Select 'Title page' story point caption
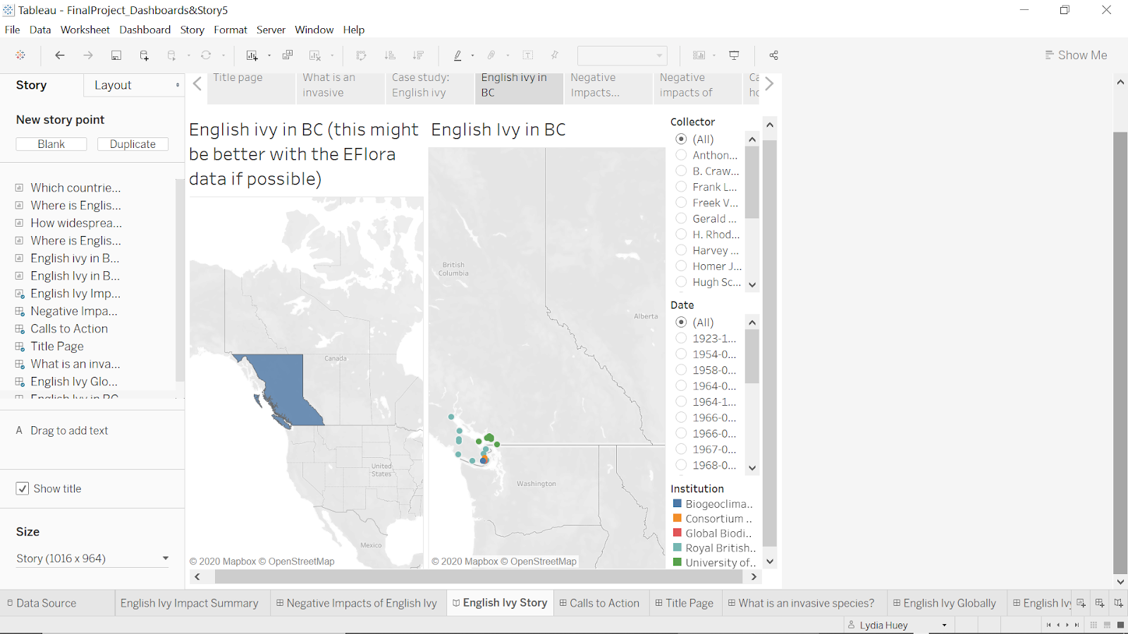This screenshot has height=634, width=1128. pos(251,89)
